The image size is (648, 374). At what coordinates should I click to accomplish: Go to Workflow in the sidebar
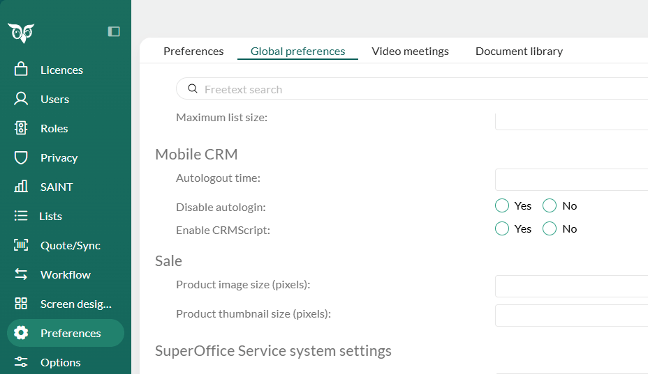point(66,275)
